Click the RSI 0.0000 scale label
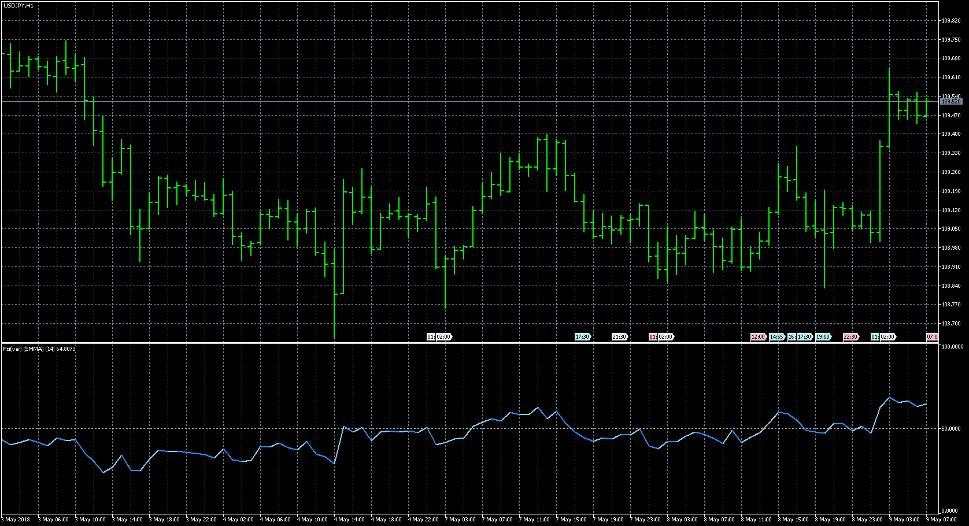This screenshot has height=526, width=969. pyautogui.click(x=949, y=511)
